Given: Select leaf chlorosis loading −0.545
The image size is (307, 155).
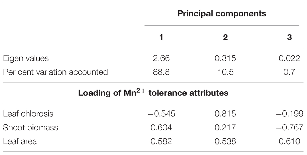Looking at the screenshot, I should (161, 113).
